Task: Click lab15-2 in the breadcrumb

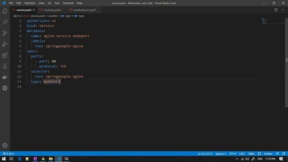Action: tap(18, 16)
